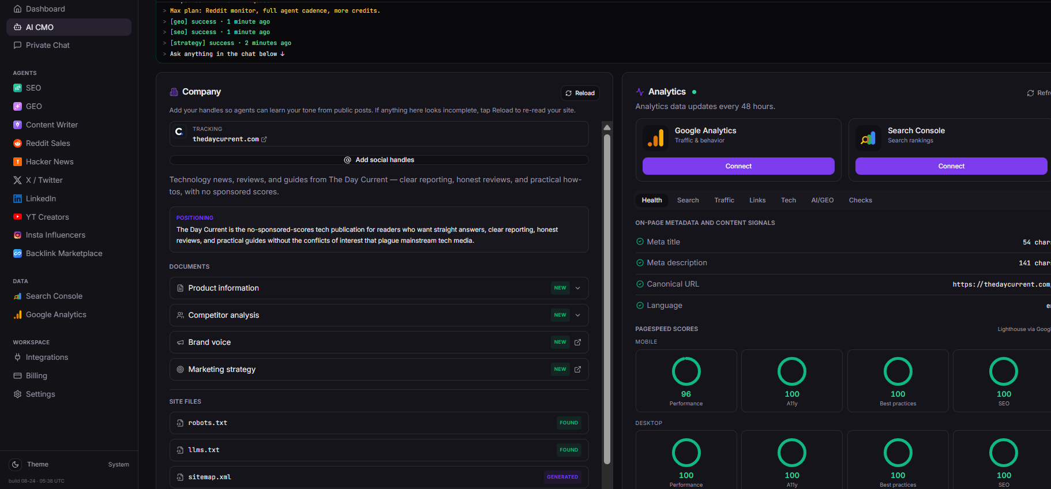The width and height of the screenshot is (1051, 489).
Task: Switch to the Links tab
Action: [x=757, y=200]
